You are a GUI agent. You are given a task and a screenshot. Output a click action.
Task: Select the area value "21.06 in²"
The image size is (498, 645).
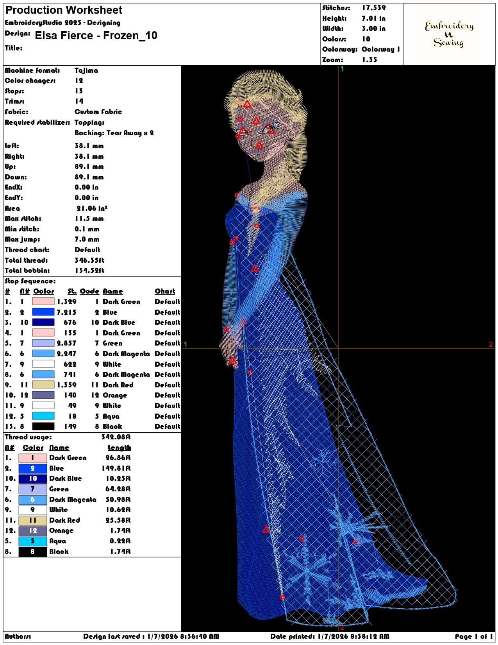point(92,208)
